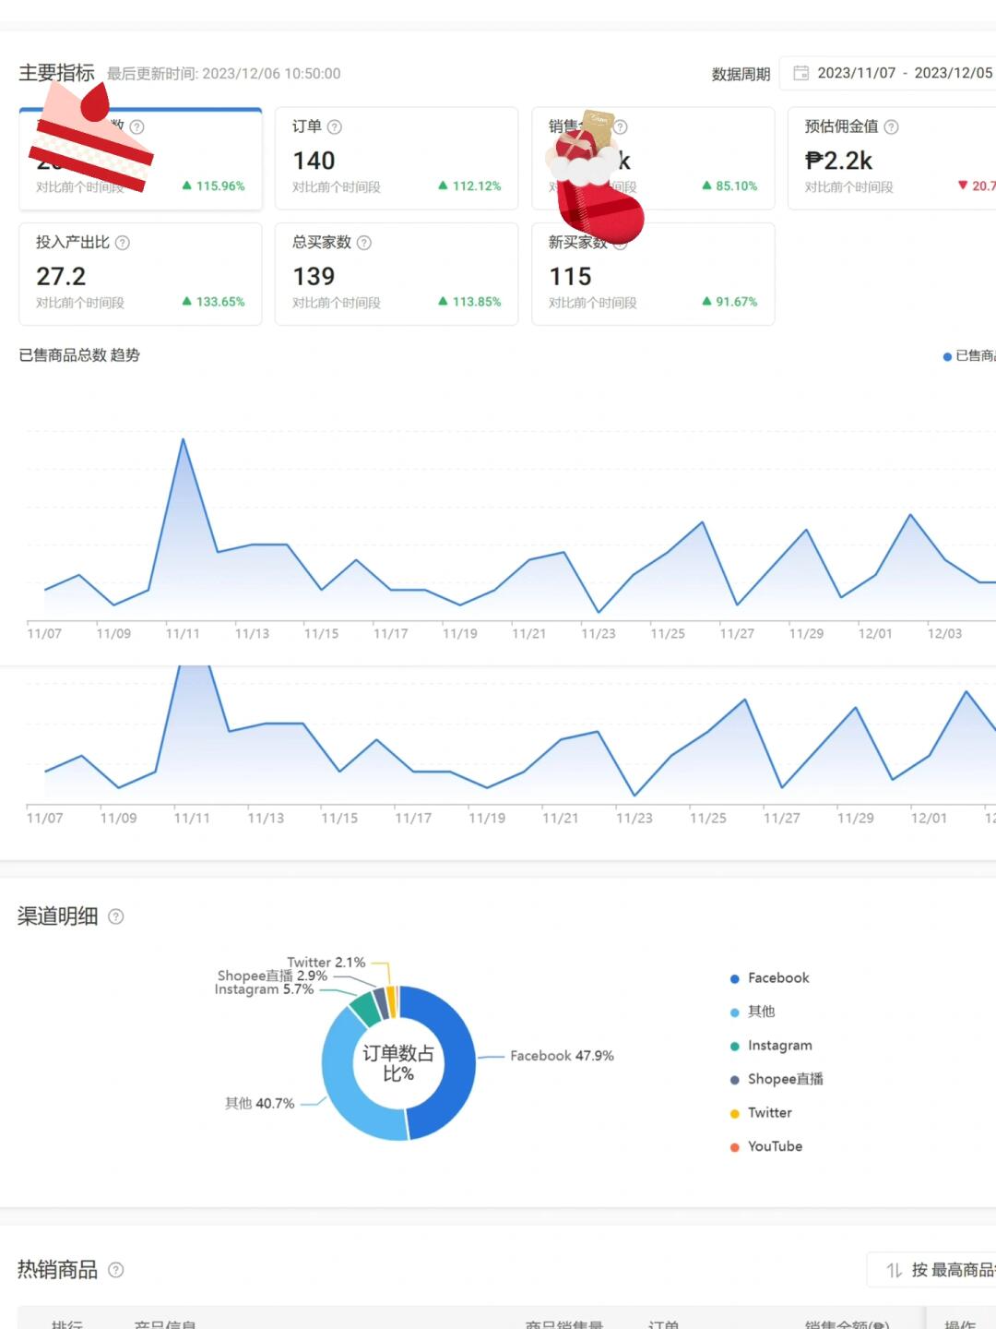Screen dimensions: 996x1329
Task: Click the 140 orders value
Action: (314, 161)
